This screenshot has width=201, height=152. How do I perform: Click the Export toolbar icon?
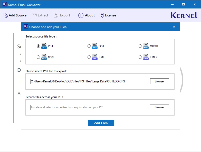tap(56, 15)
